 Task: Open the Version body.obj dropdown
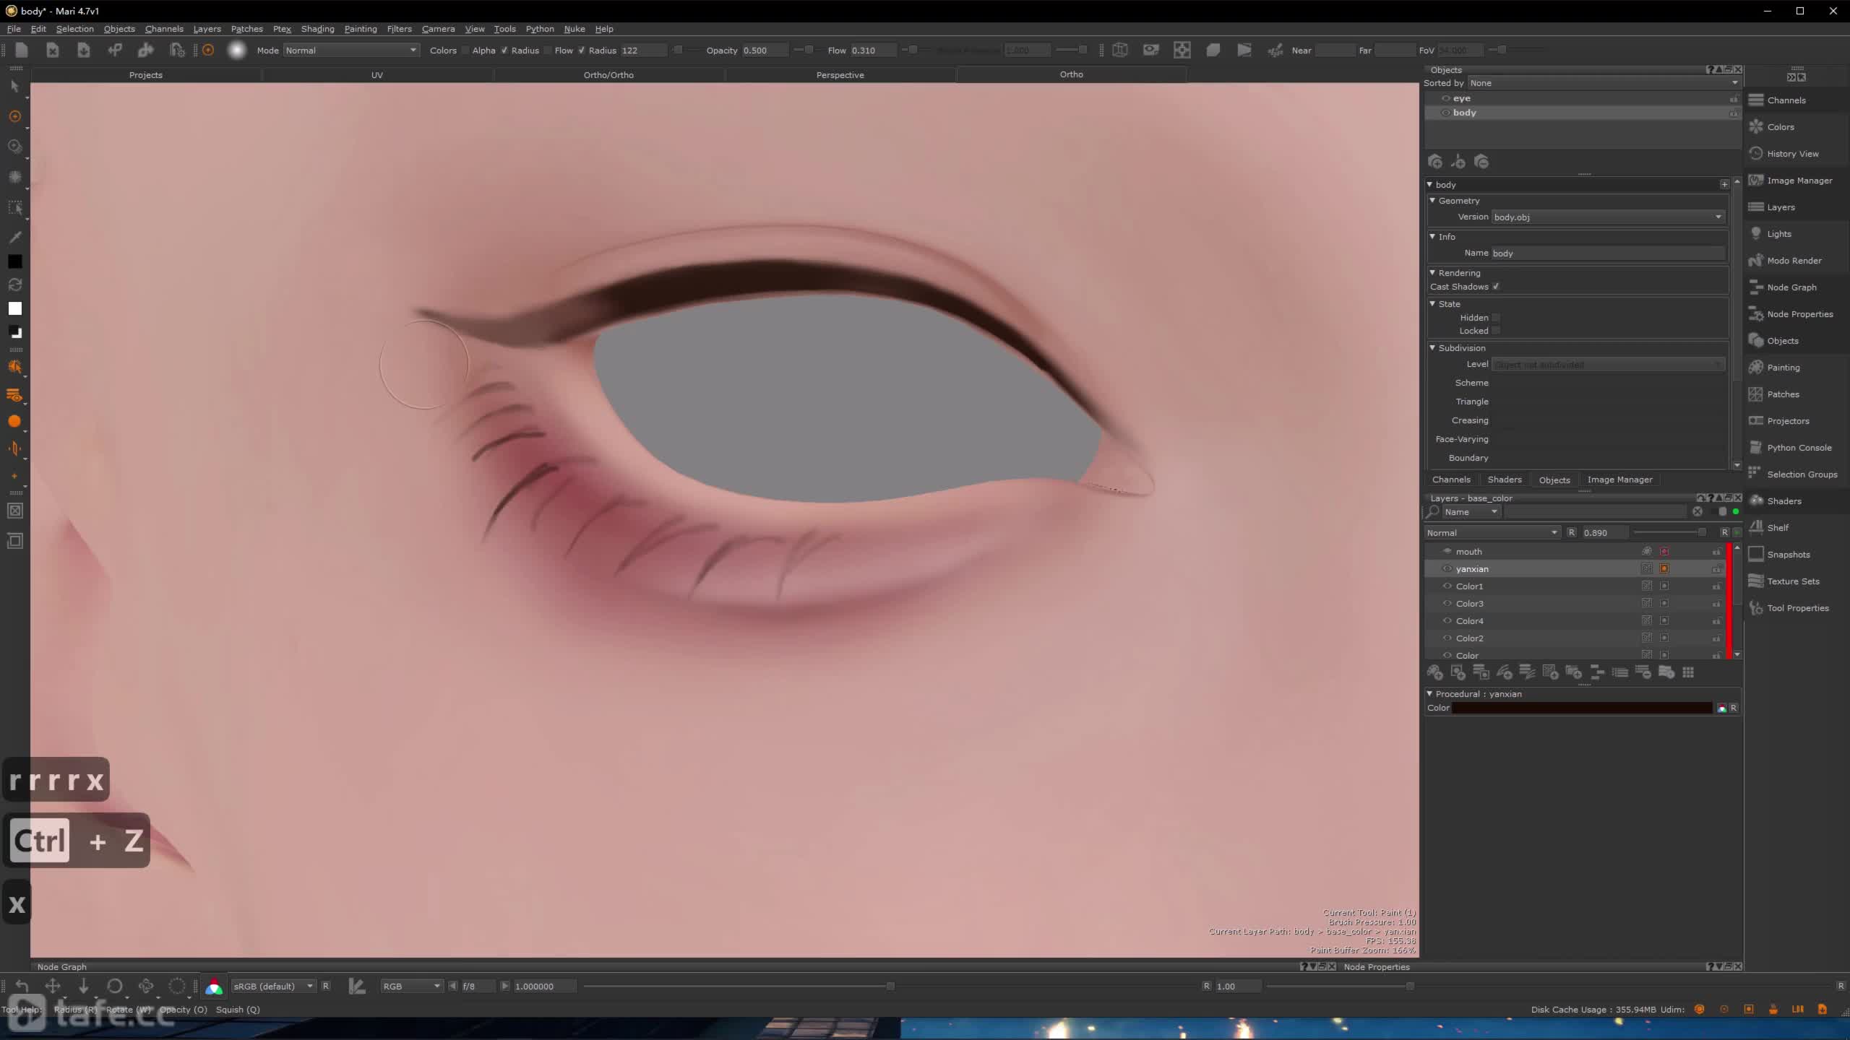tap(1608, 217)
